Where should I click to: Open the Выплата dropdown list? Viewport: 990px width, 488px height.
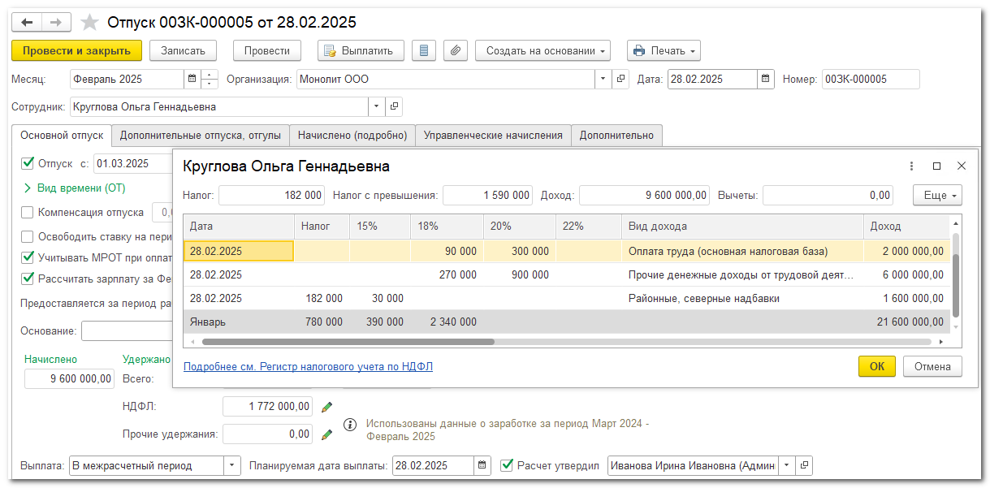pos(232,465)
